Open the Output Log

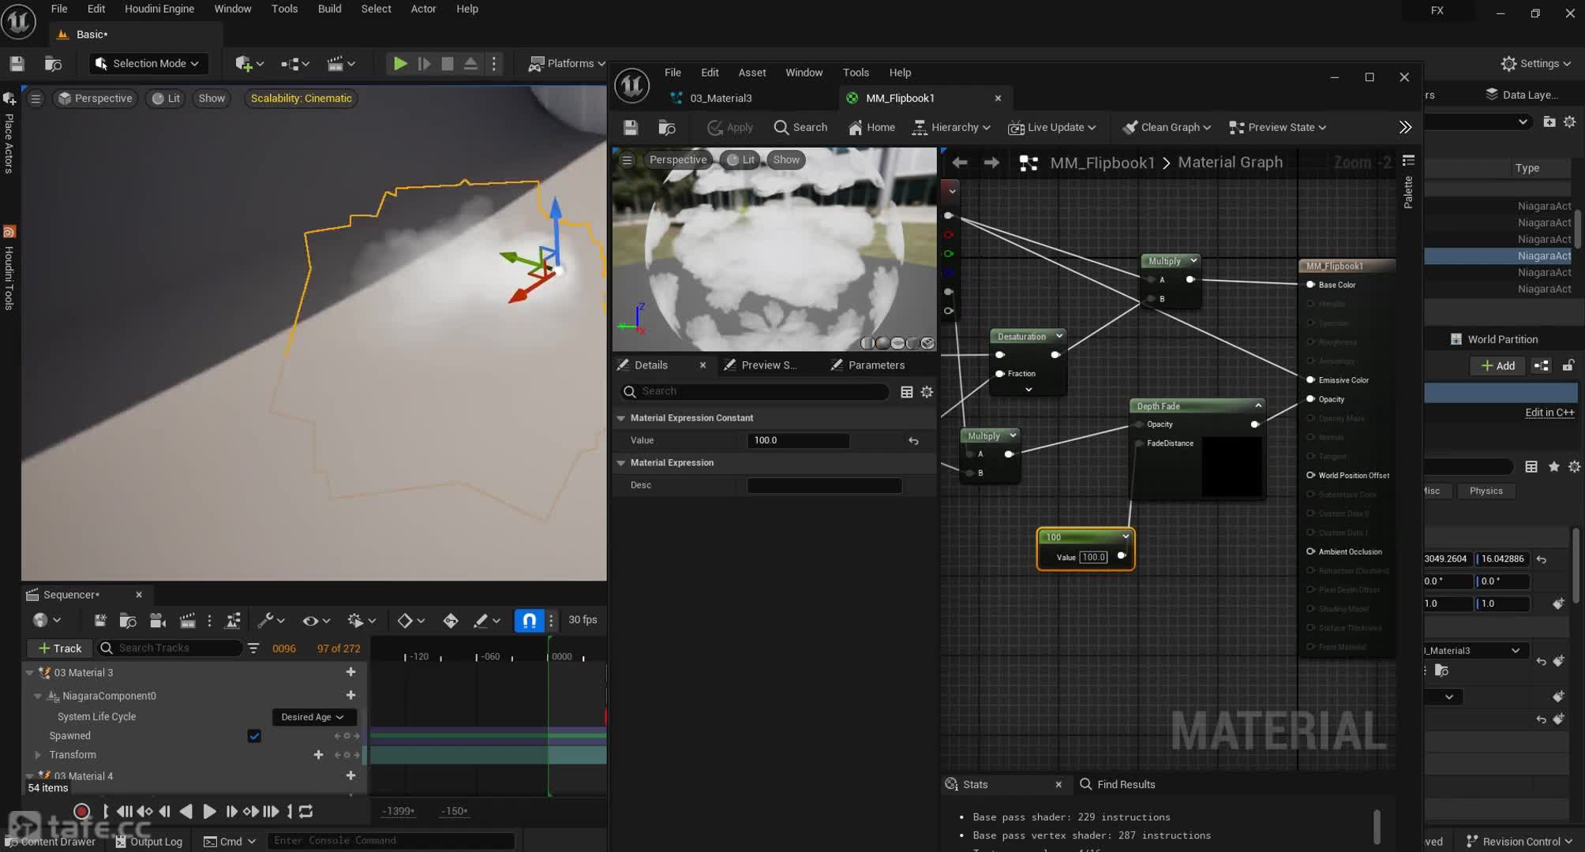148,842
